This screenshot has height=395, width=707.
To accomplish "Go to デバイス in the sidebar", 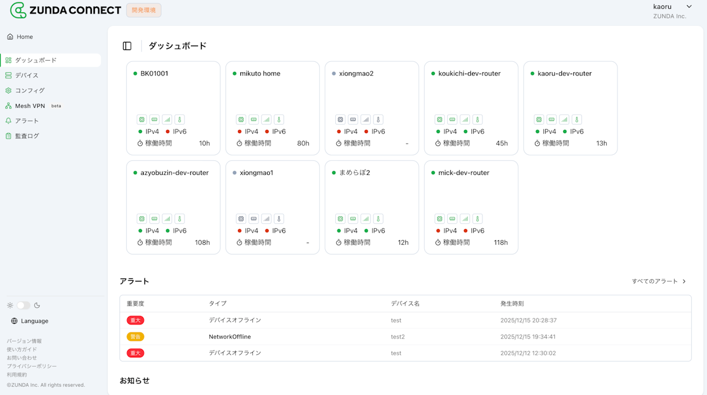I will [27, 75].
